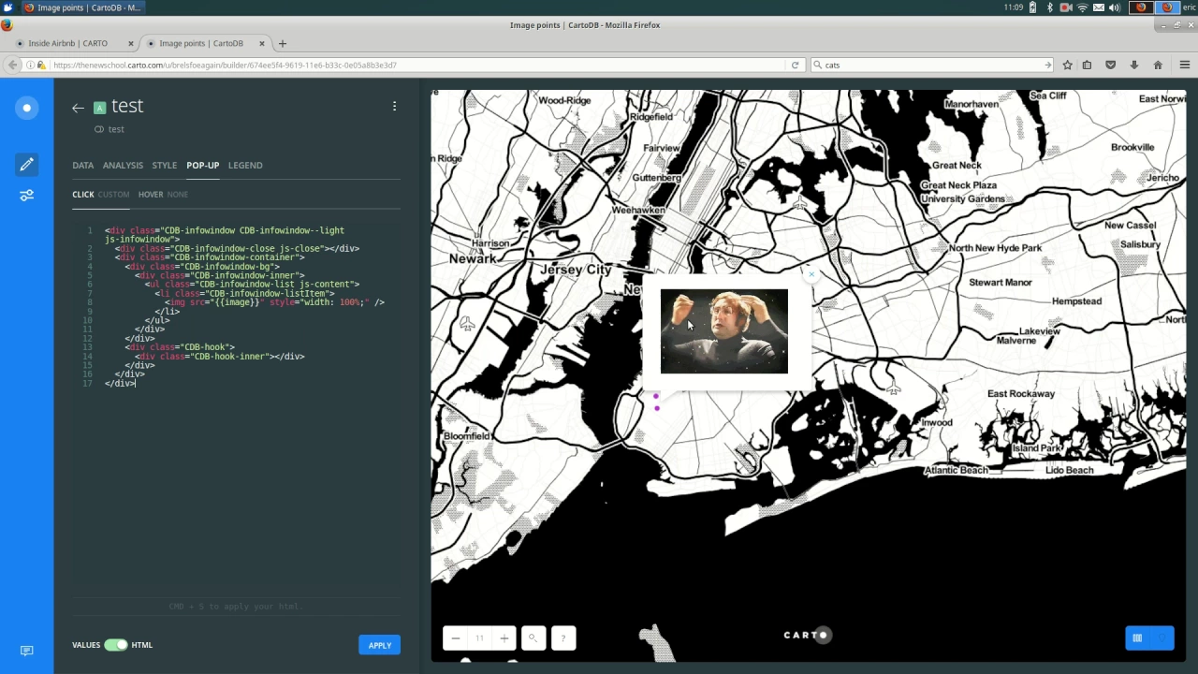
Task: Bookmark this page with the star icon
Action: (x=1067, y=65)
